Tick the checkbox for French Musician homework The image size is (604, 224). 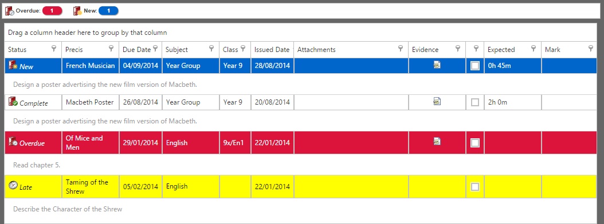coord(475,66)
